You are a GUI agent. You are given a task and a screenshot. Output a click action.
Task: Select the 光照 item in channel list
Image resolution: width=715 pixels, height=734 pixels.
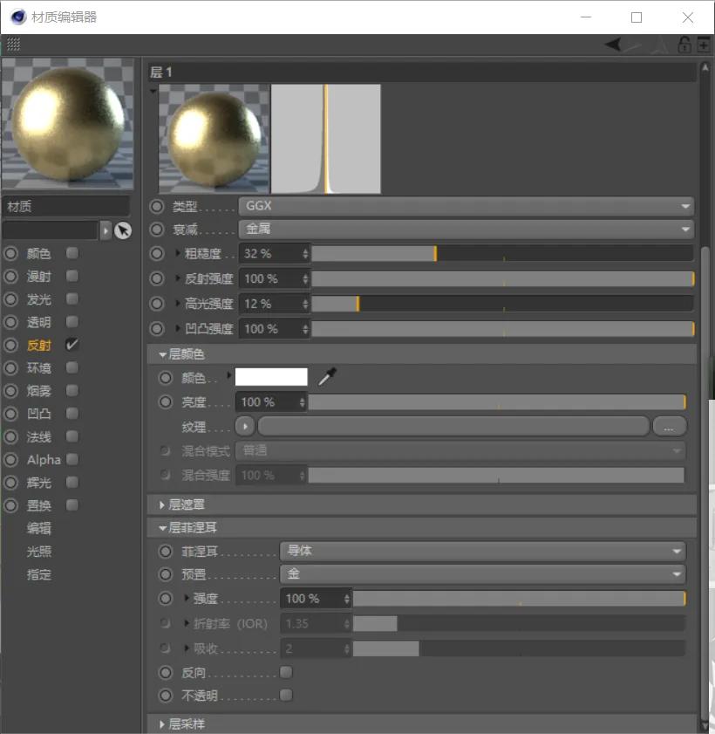click(x=39, y=552)
